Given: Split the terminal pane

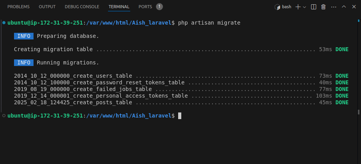Looking at the screenshot, I should (x=313, y=7).
